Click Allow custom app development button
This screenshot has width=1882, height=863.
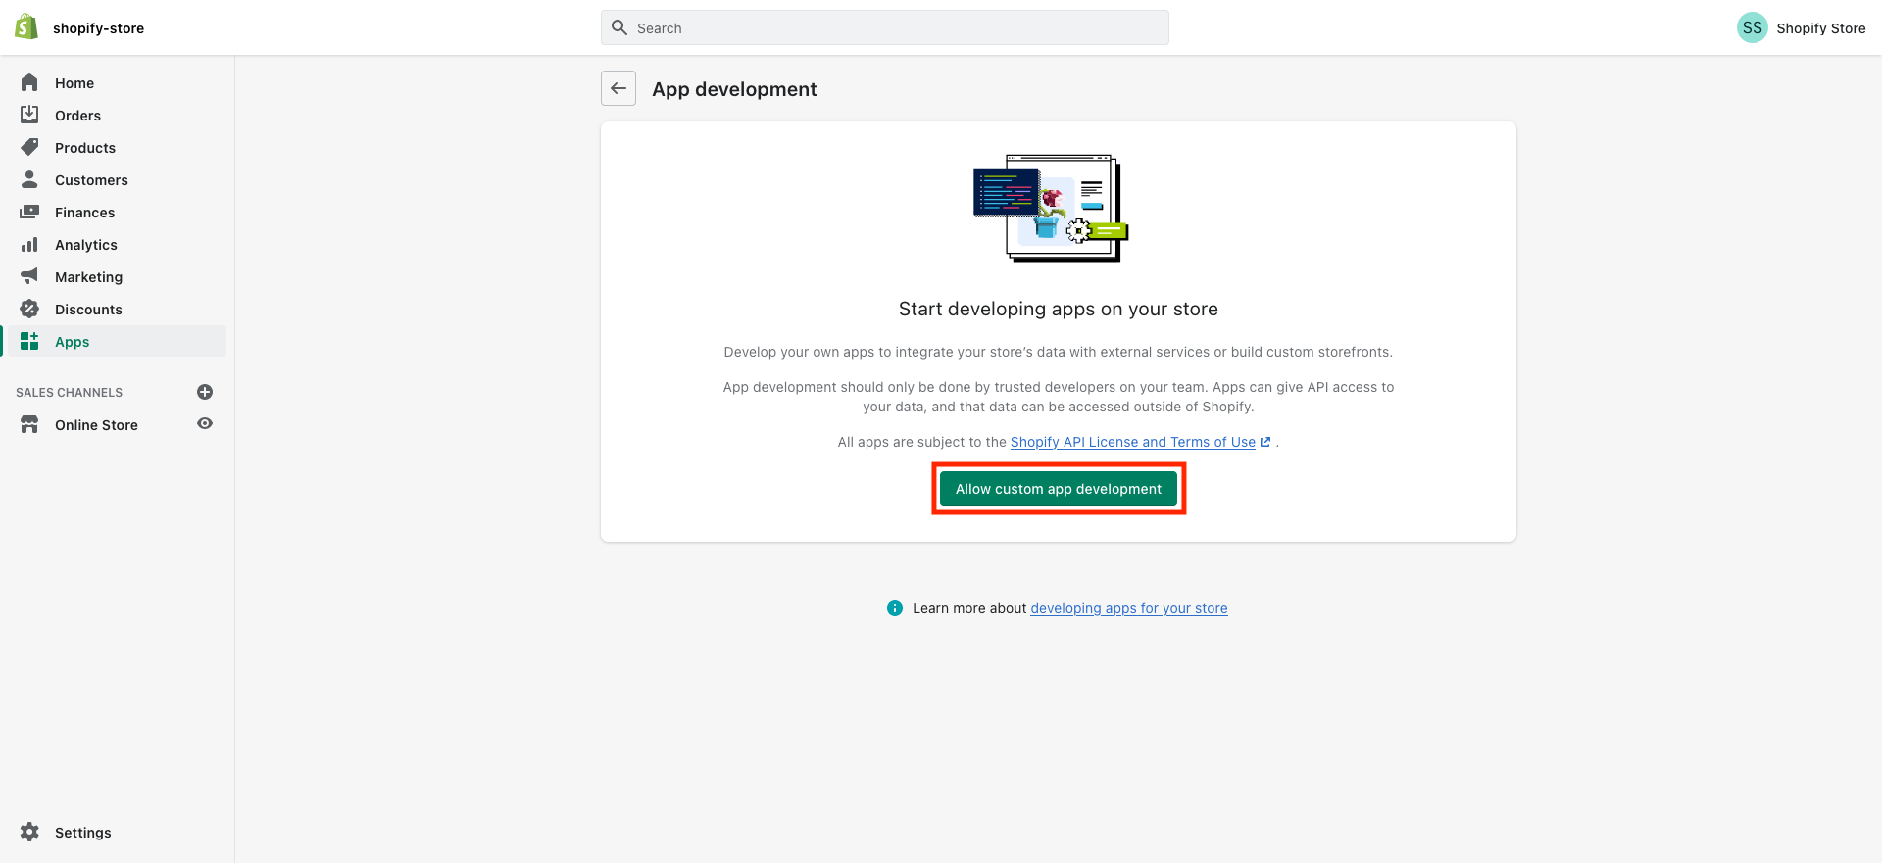(x=1059, y=489)
